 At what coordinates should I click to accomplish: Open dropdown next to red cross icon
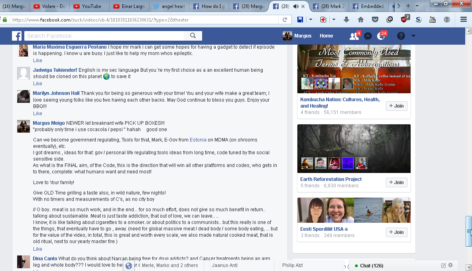click(x=334, y=20)
